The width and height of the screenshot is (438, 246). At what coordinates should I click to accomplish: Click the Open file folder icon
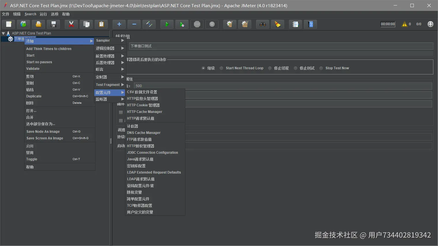38,24
